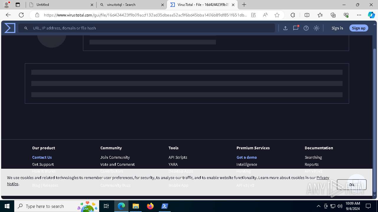378x212 pixels.
Task: Open the Contact Us link
Action: click(x=42, y=158)
